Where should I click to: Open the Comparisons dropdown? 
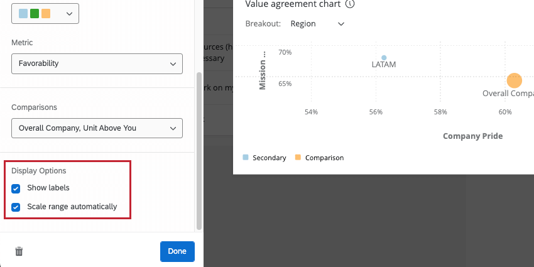pyautogui.click(x=97, y=128)
